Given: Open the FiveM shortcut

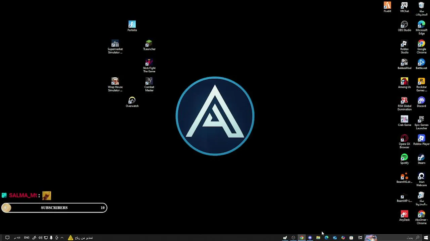Looking at the screenshot, I should (387, 7).
